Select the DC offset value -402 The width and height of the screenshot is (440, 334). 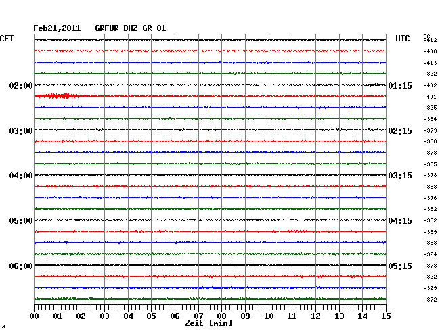point(430,85)
